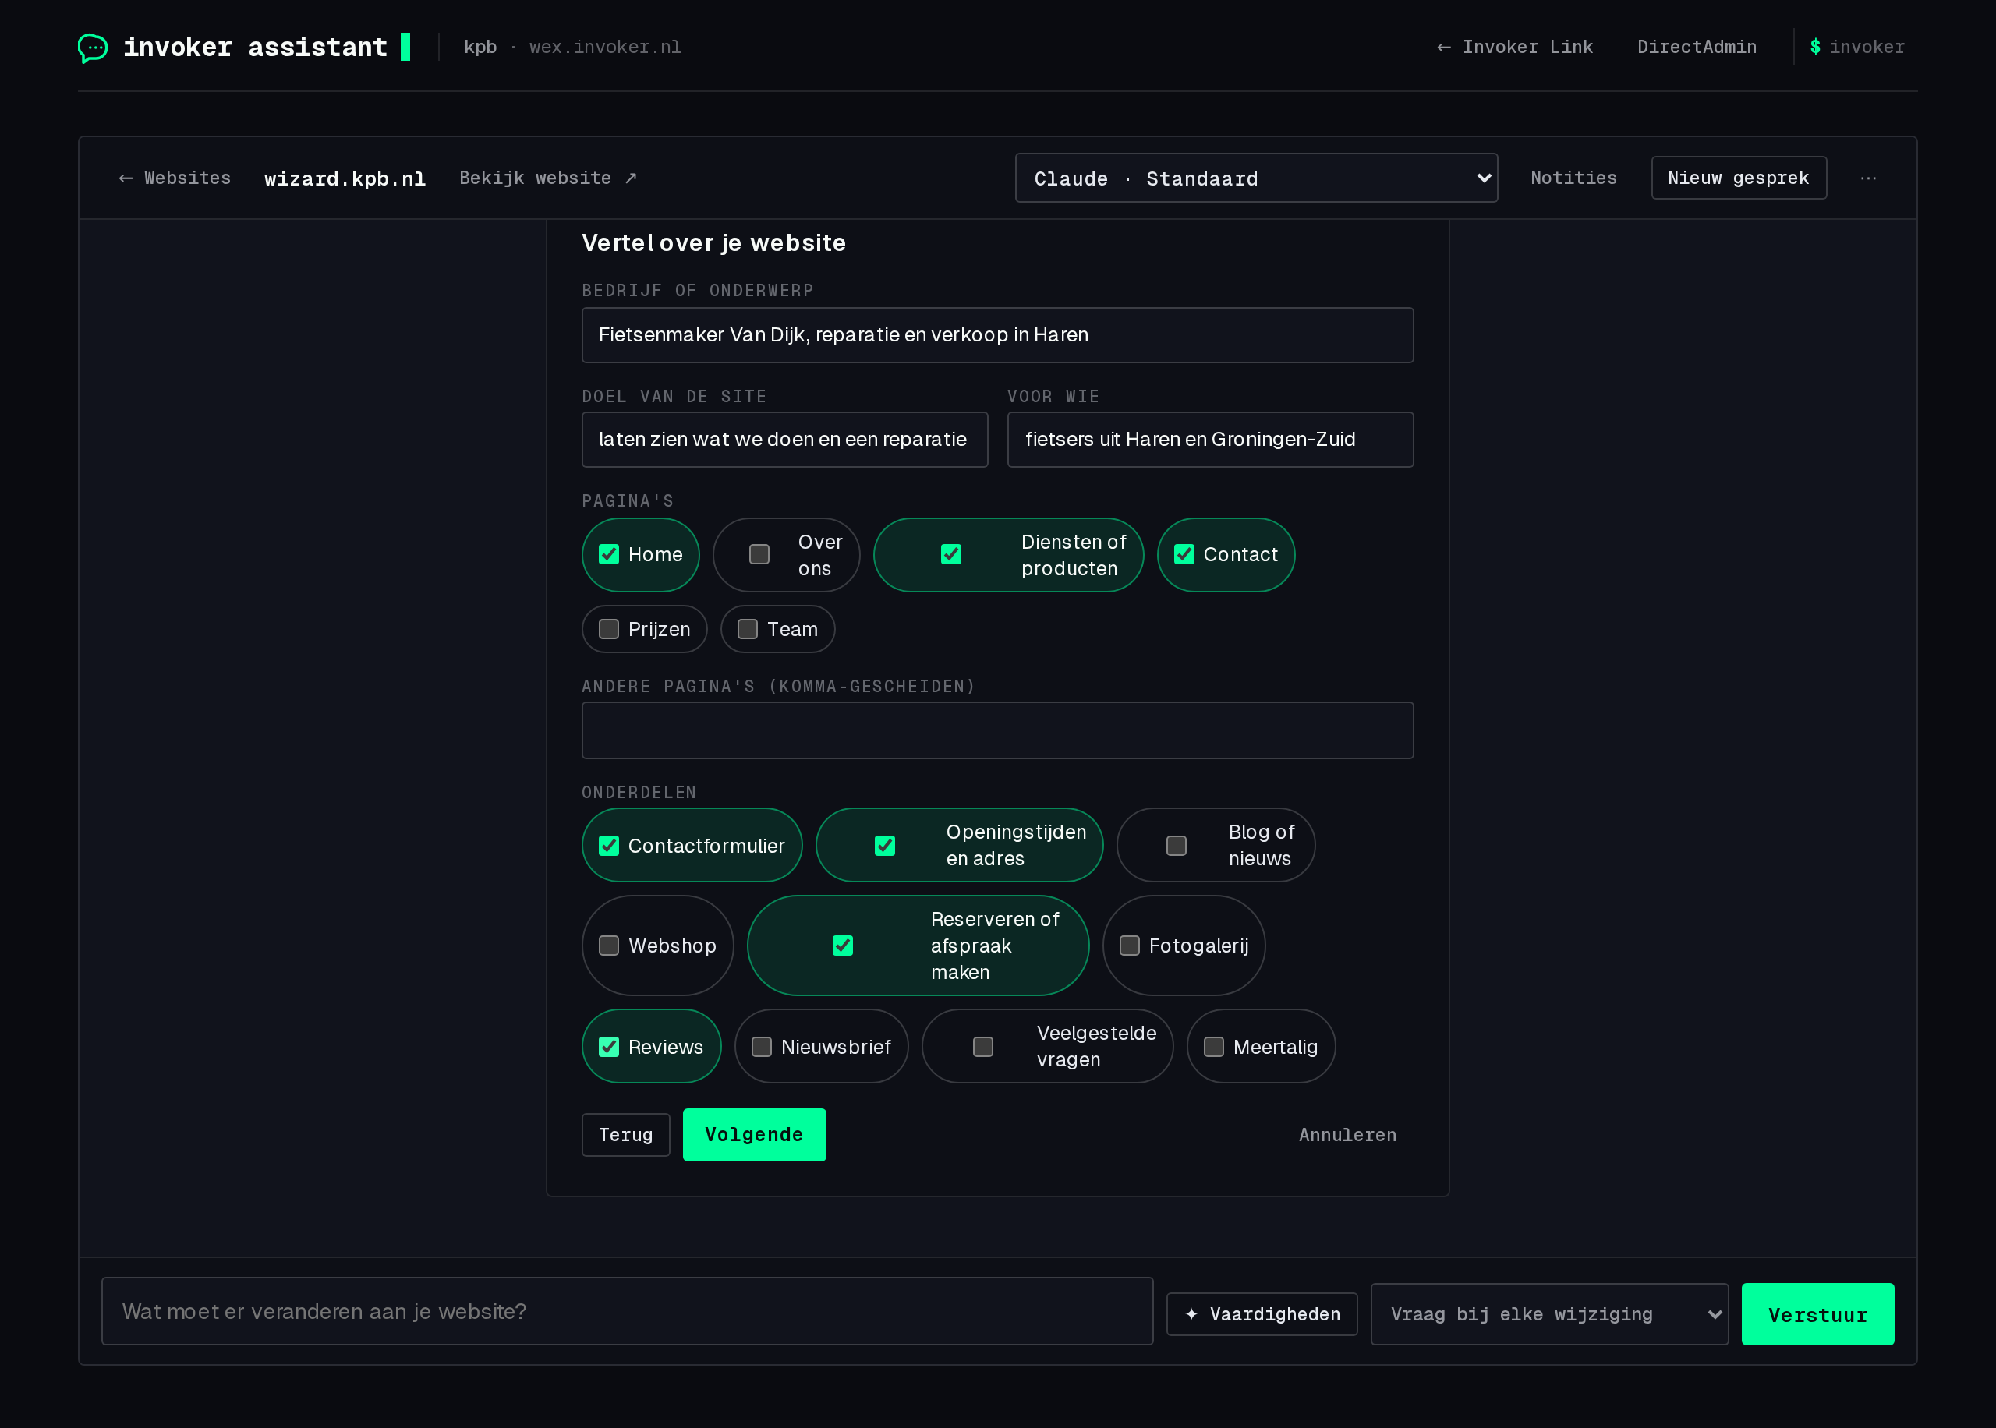Click the wex.invoker.nl server label
Viewport: 1996px width, 1428px height.
point(605,48)
